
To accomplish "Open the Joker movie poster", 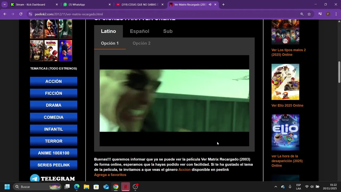I will tap(65, 29).
